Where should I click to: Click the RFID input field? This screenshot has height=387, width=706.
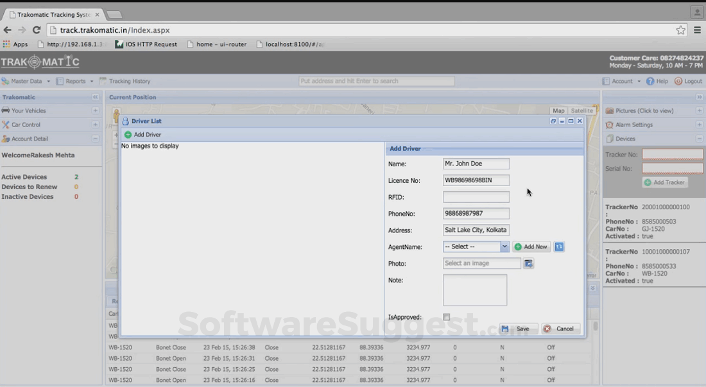(x=476, y=197)
